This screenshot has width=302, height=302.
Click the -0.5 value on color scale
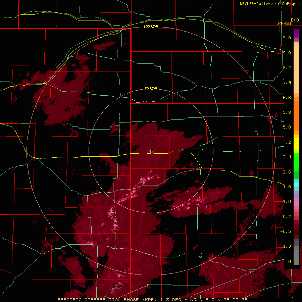[286, 232]
